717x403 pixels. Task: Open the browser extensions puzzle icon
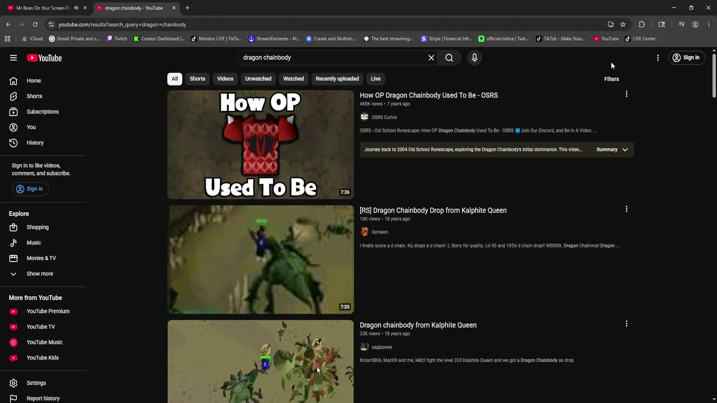coord(642,25)
